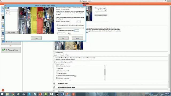Enable the Face Recognition Module checkbox
This screenshot has height=96, width=171.
(x=57, y=66)
